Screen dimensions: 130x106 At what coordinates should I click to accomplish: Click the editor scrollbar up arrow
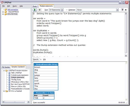[126, 14]
